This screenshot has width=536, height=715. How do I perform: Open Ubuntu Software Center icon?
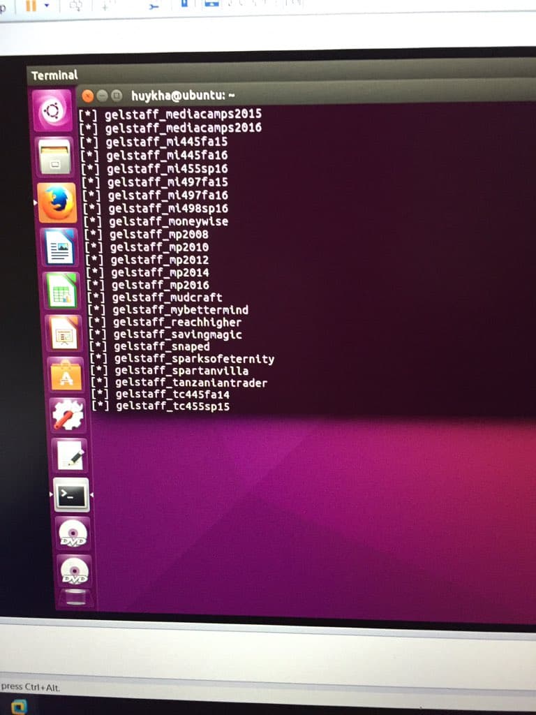[x=66, y=376]
